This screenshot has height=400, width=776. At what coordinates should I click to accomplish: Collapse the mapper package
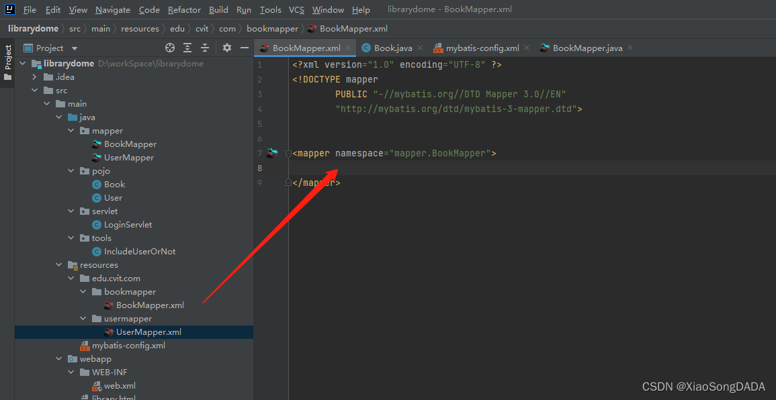click(x=71, y=130)
